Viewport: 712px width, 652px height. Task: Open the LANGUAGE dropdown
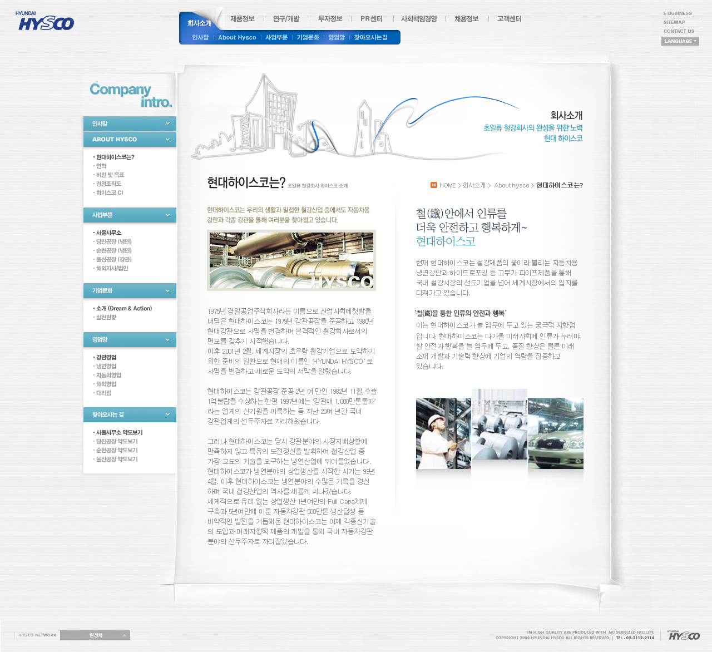(x=680, y=41)
